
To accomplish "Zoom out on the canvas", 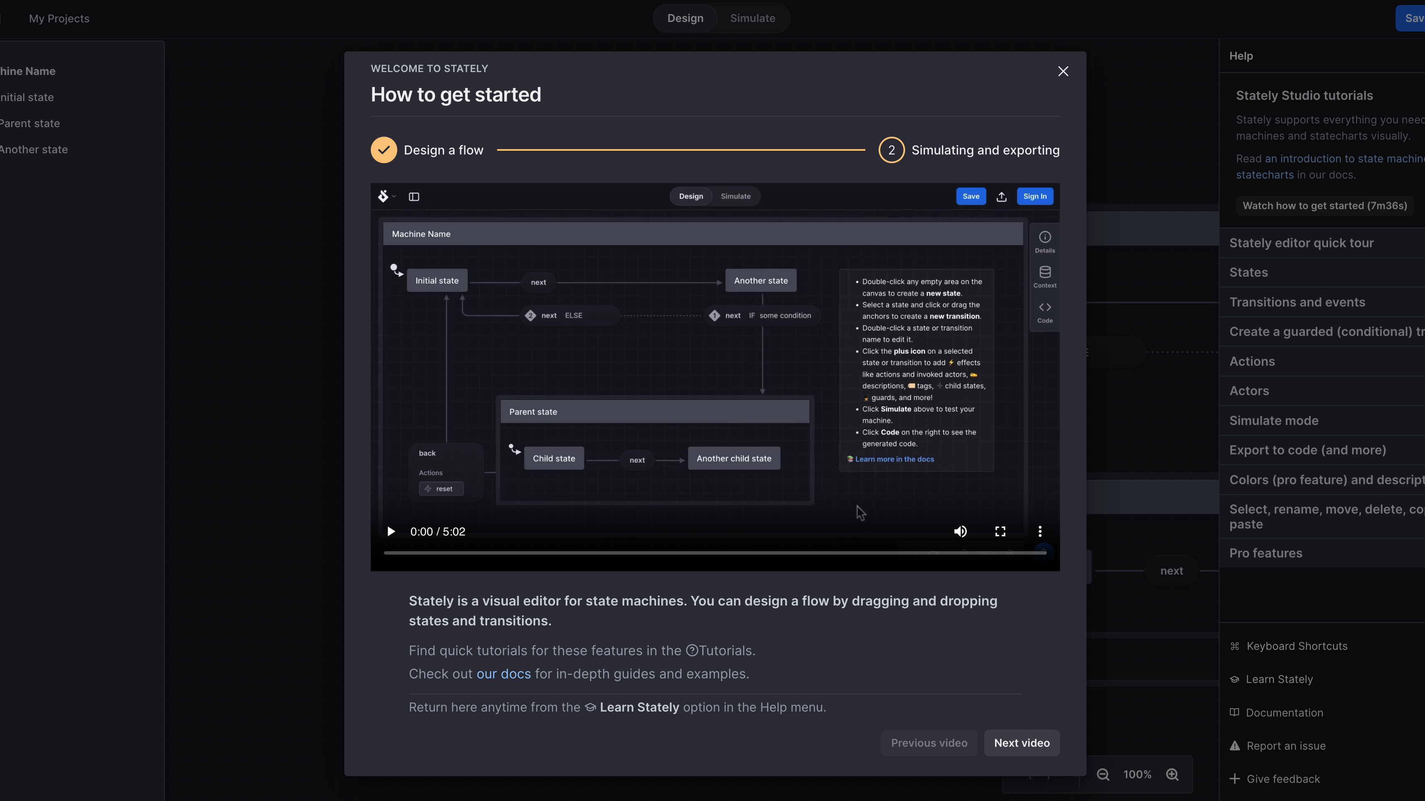I will (x=1102, y=774).
